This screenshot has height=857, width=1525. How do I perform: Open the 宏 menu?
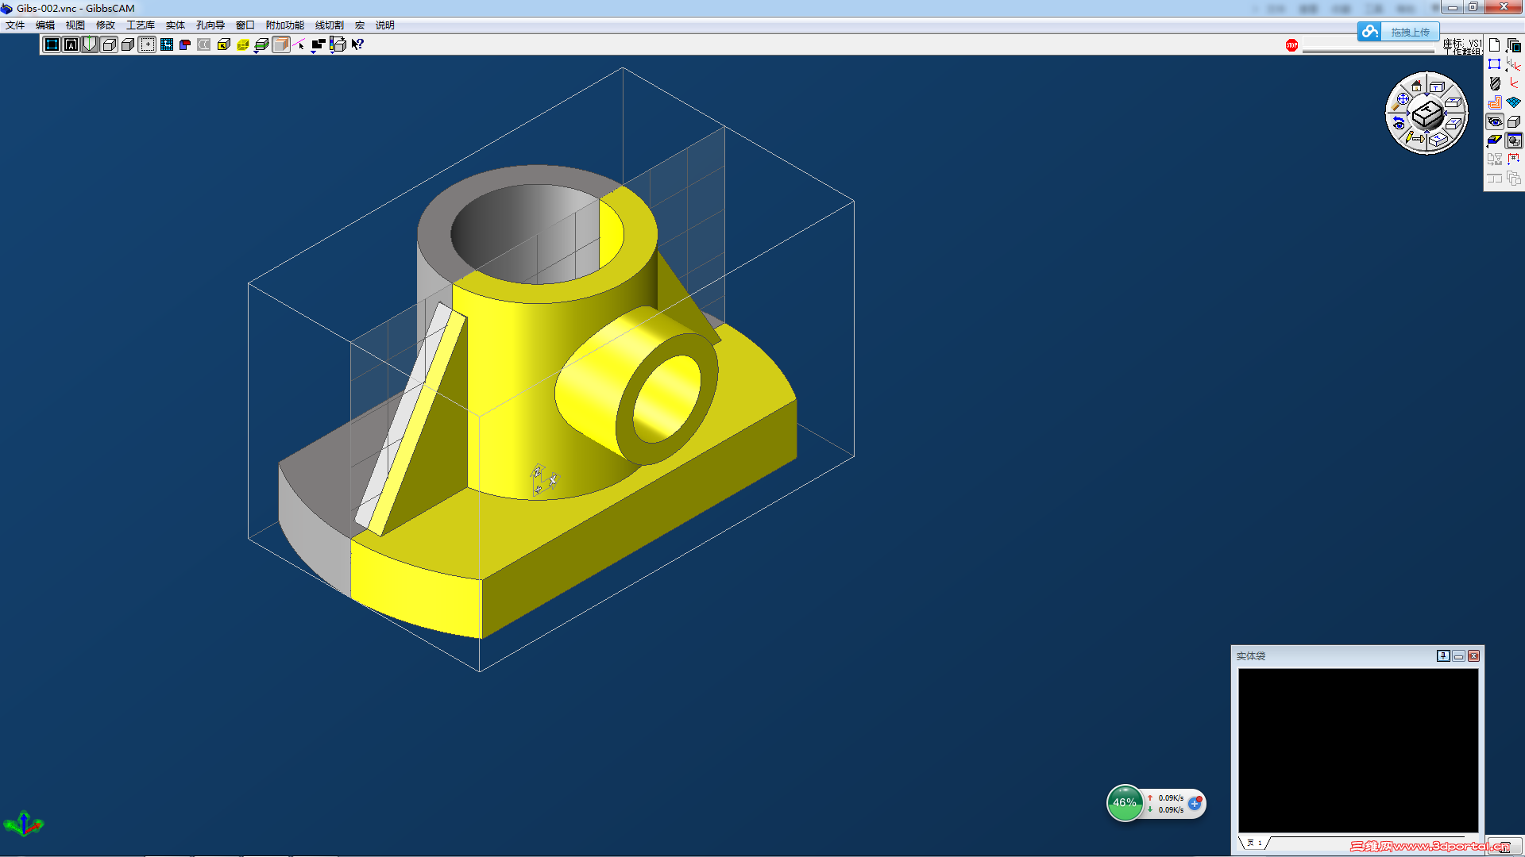tap(360, 25)
